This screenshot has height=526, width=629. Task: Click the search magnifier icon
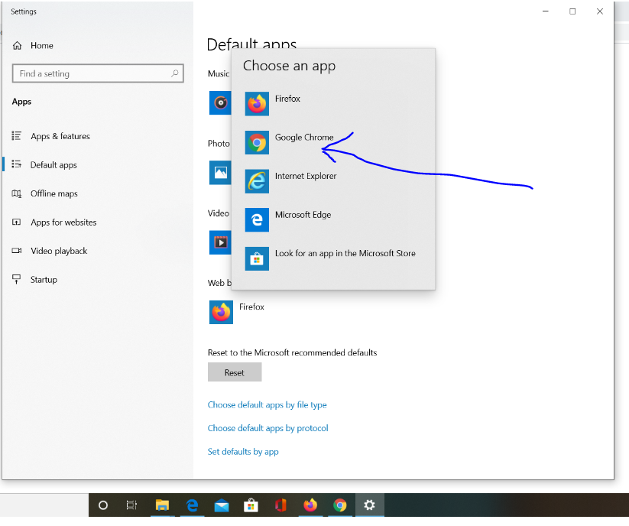click(174, 73)
